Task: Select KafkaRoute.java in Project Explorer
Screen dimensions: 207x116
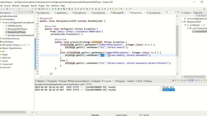Action: (15, 26)
